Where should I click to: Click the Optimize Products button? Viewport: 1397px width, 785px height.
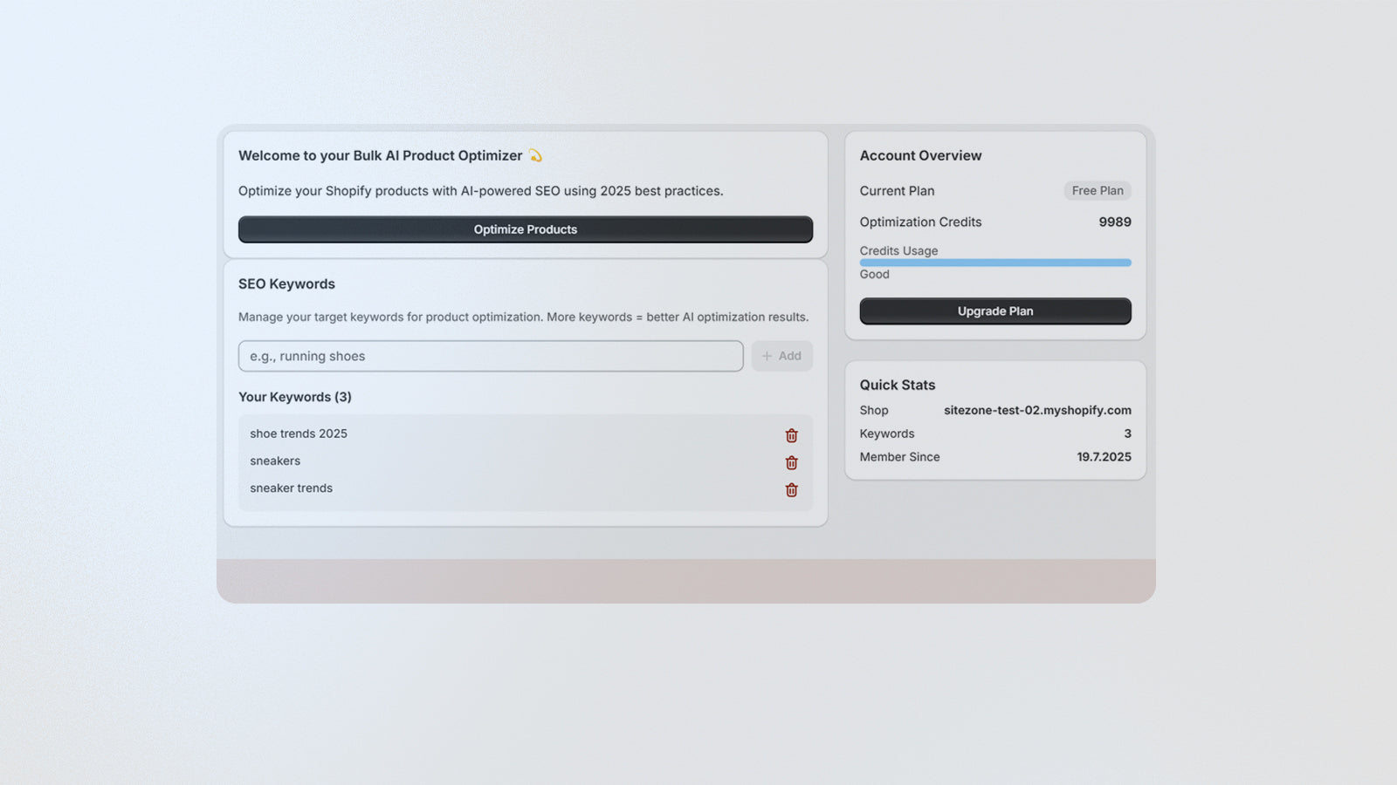[525, 229]
